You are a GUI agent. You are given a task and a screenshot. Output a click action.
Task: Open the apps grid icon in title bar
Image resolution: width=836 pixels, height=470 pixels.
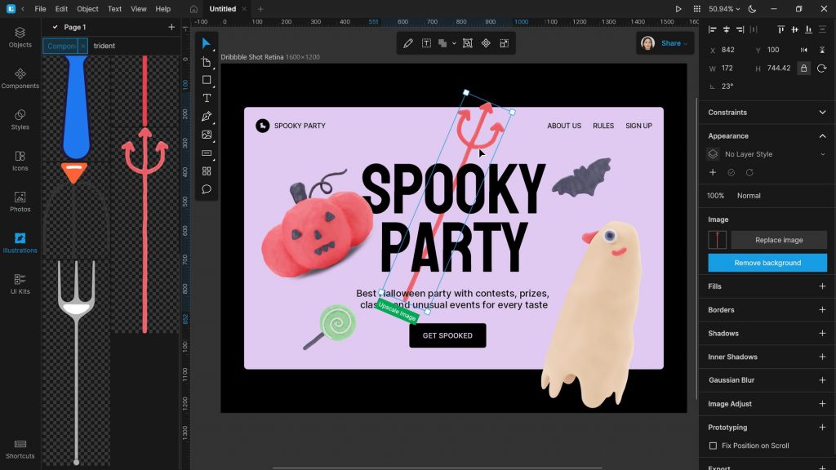click(697, 9)
